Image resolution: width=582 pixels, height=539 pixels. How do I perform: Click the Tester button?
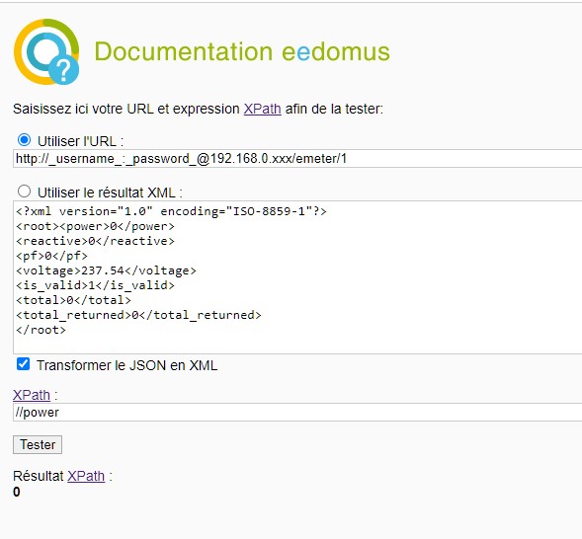(x=38, y=444)
